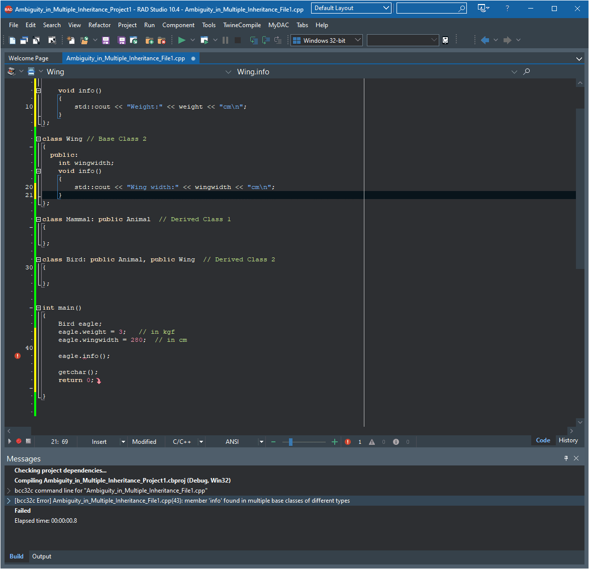The width and height of the screenshot is (589, 569).
Task: Open the Tools menu
Action: point(209,25)
